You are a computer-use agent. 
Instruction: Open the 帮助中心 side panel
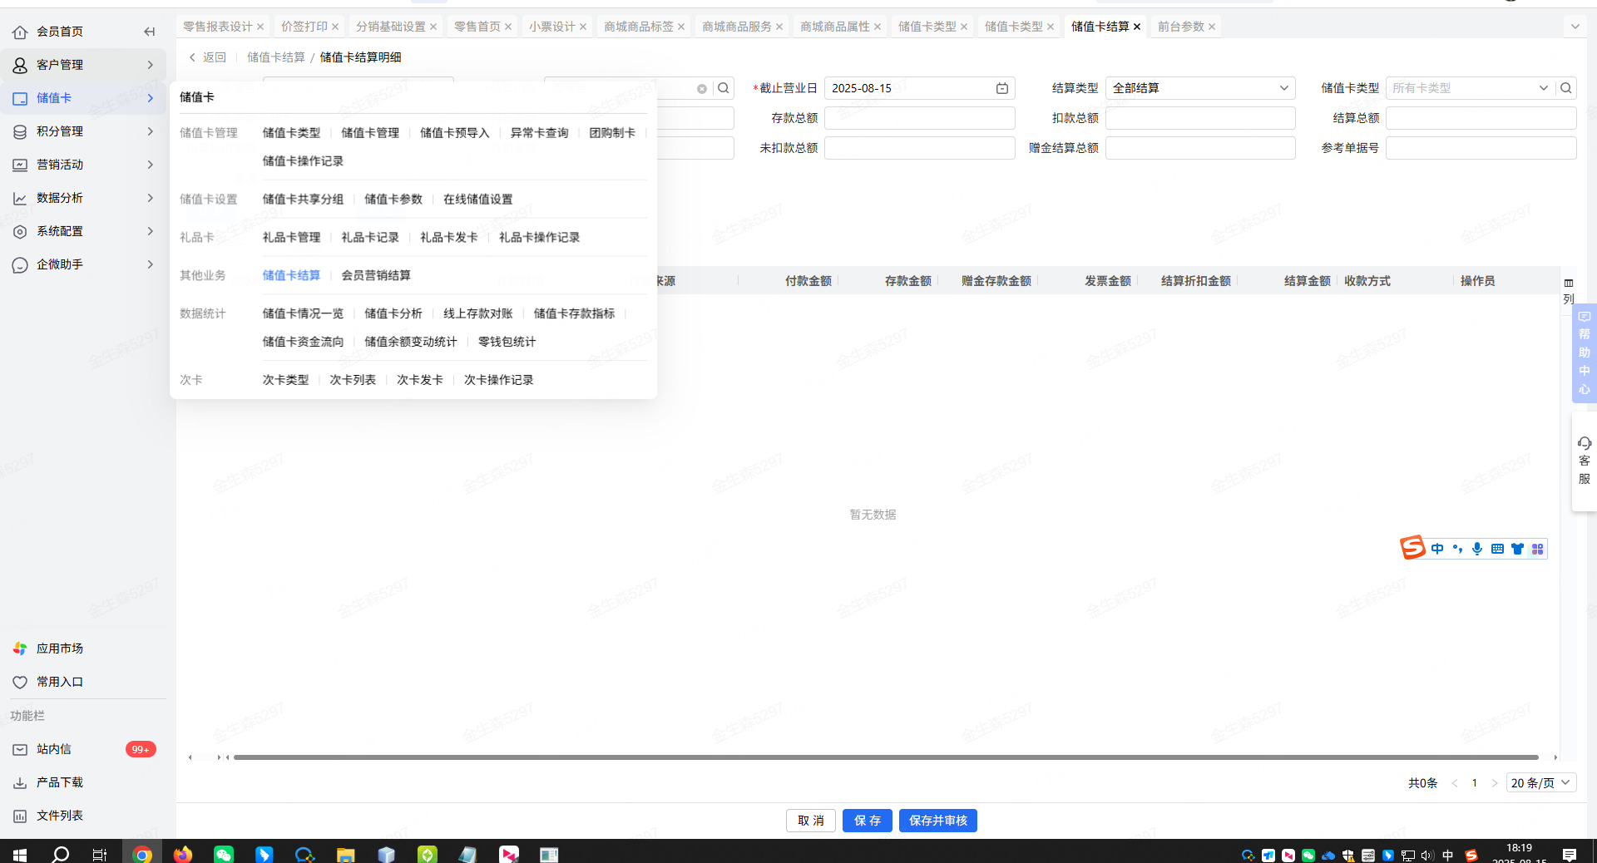[1584, 353]
